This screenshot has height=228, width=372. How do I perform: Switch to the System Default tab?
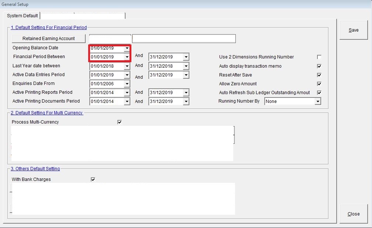(23, 16)
